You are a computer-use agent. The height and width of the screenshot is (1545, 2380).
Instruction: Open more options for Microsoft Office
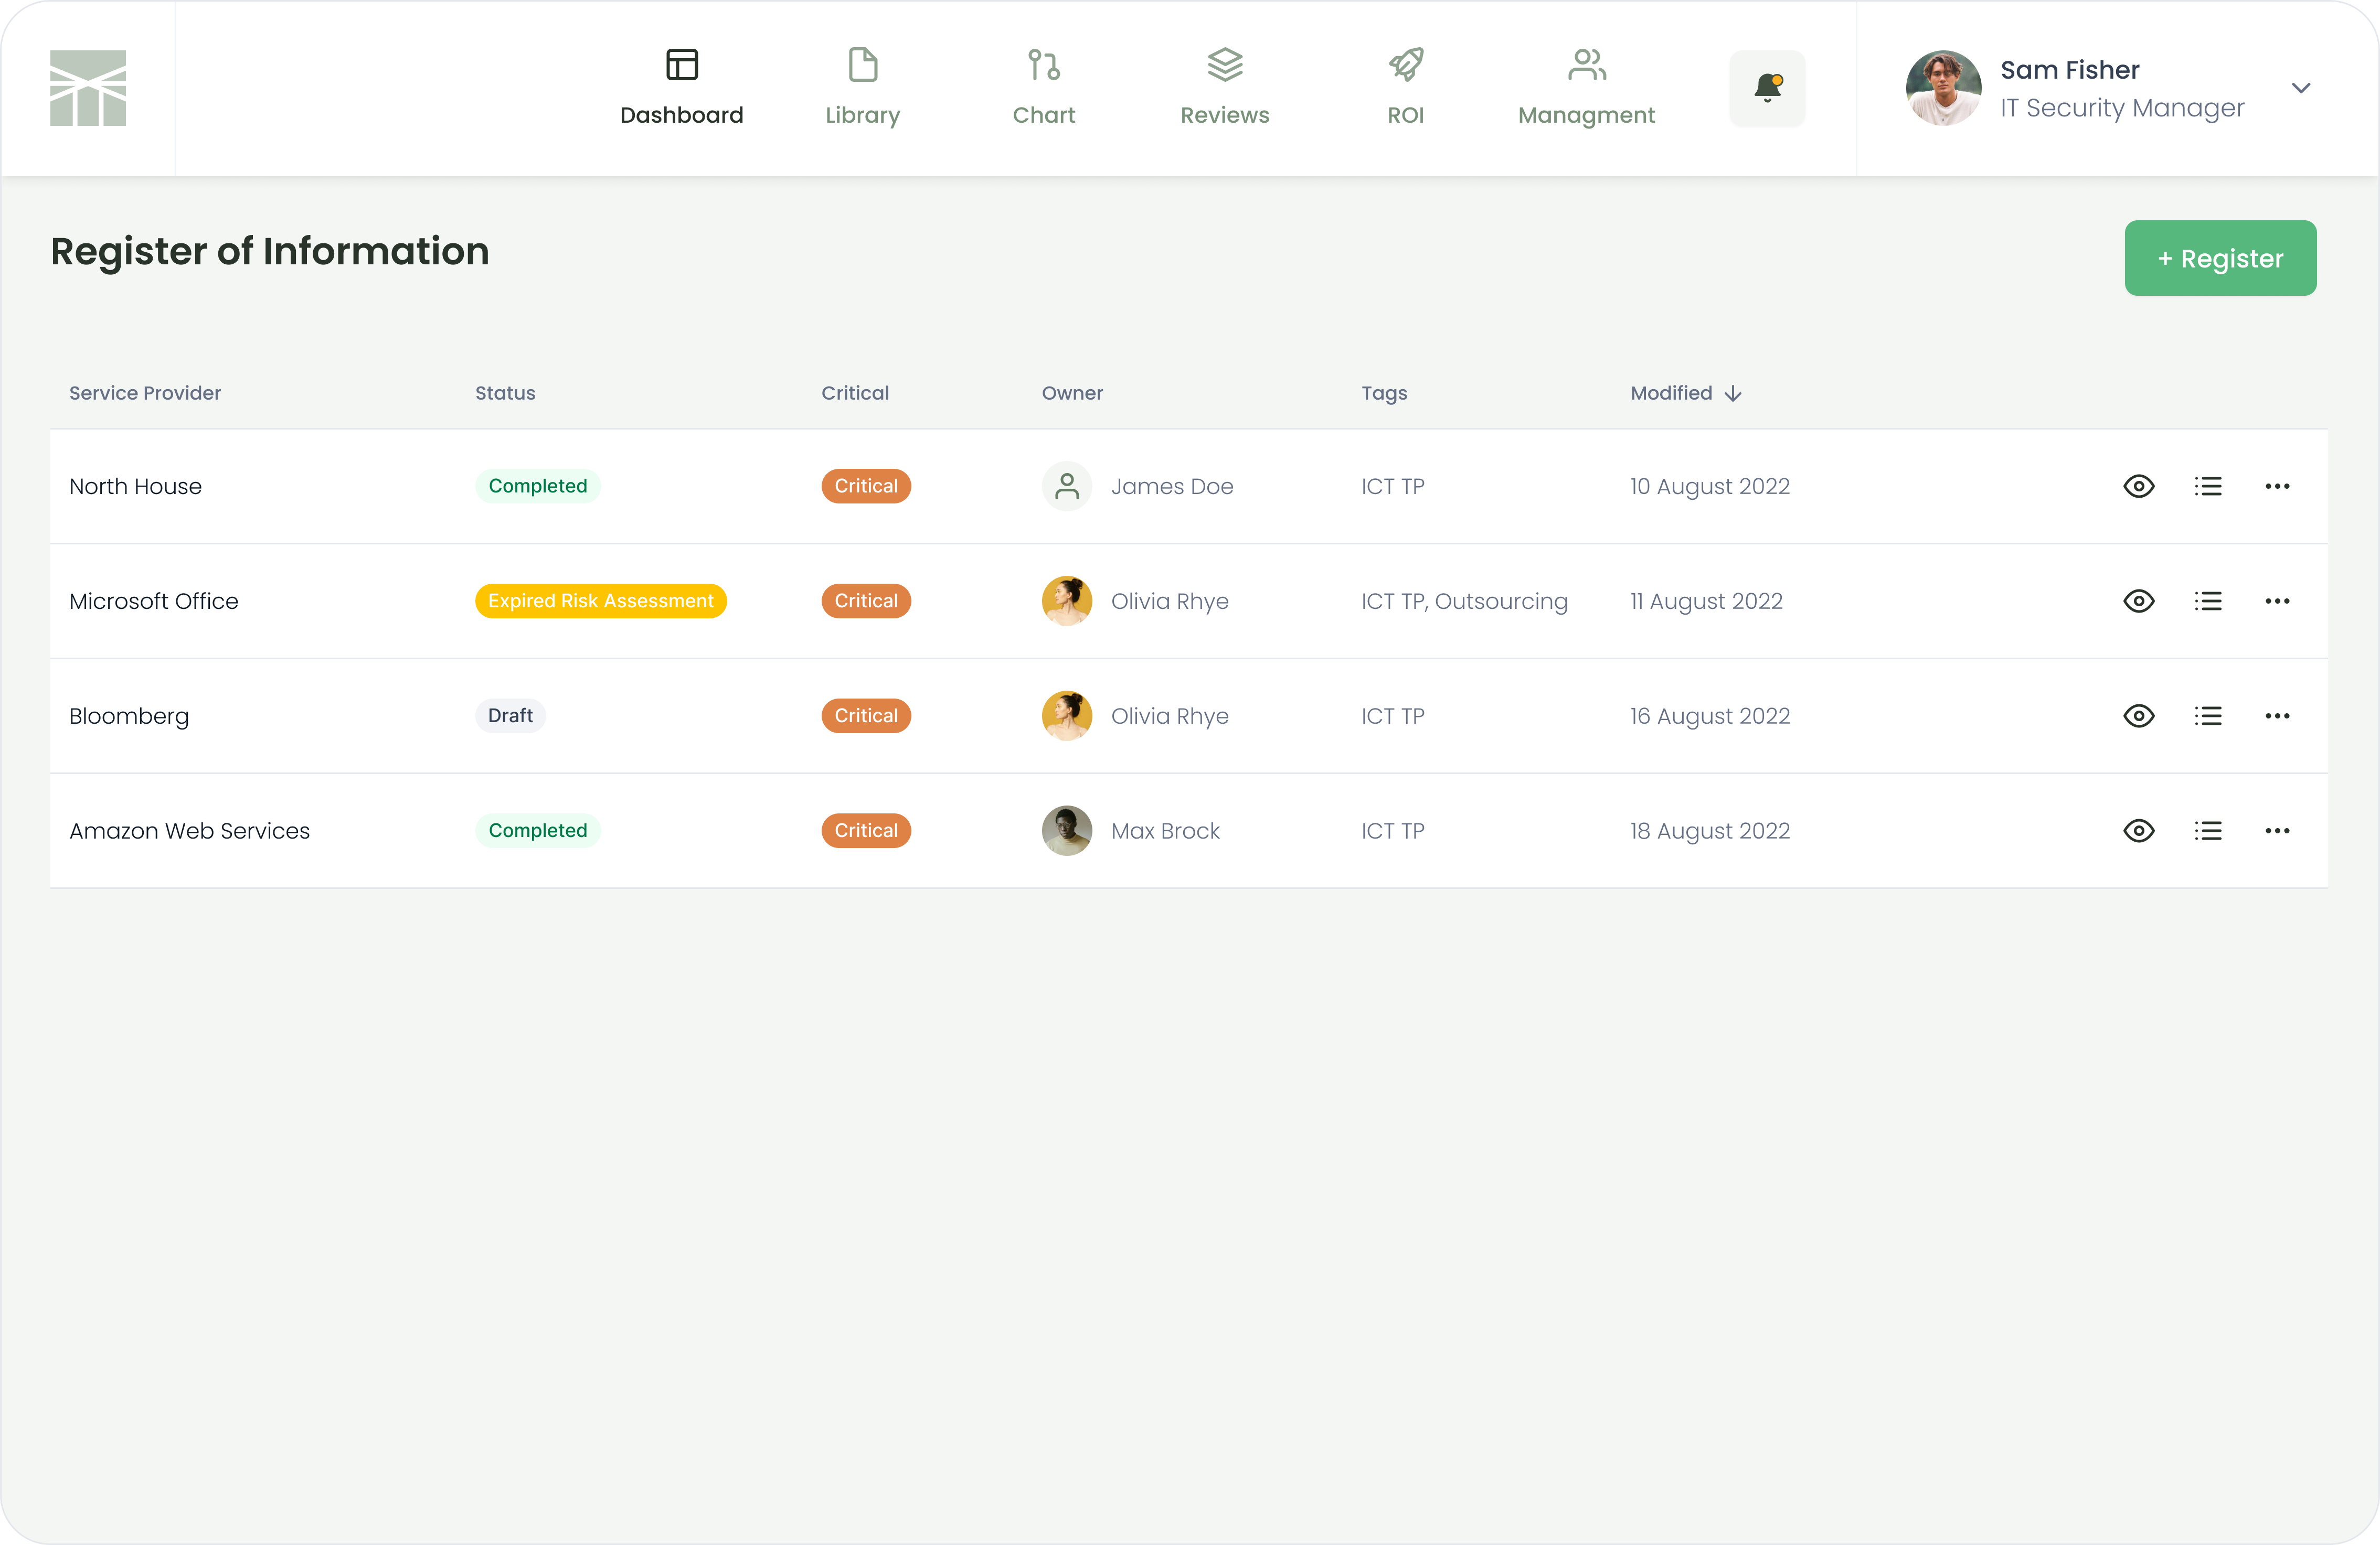(2277, 600)
